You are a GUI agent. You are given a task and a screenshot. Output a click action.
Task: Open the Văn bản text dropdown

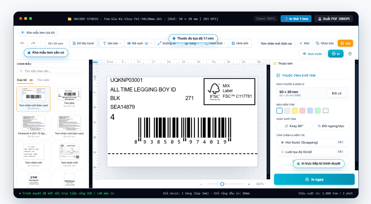click(x=112, y=43)
